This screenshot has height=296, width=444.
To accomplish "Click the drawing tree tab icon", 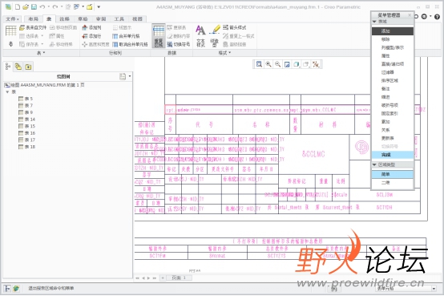I will [x=8, y=67].
